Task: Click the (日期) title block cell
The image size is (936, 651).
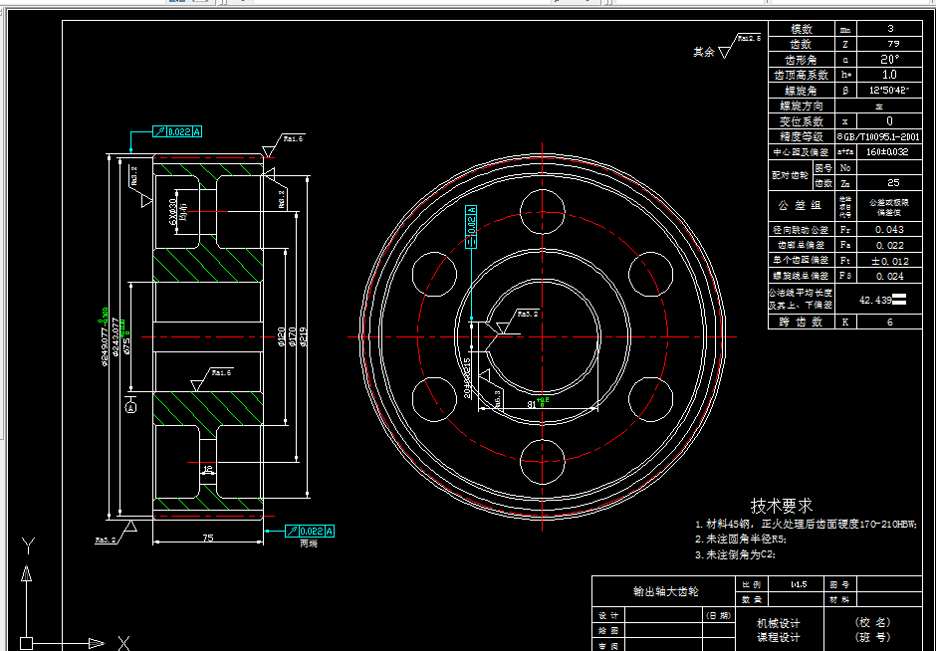Action: (719, 615)
